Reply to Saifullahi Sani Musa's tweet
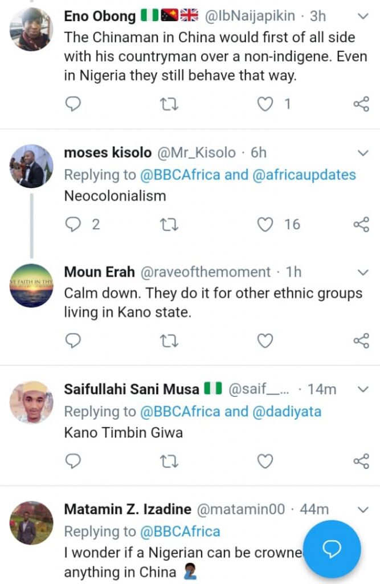Screen dimensions: 380x584 [x=73, y=460]
